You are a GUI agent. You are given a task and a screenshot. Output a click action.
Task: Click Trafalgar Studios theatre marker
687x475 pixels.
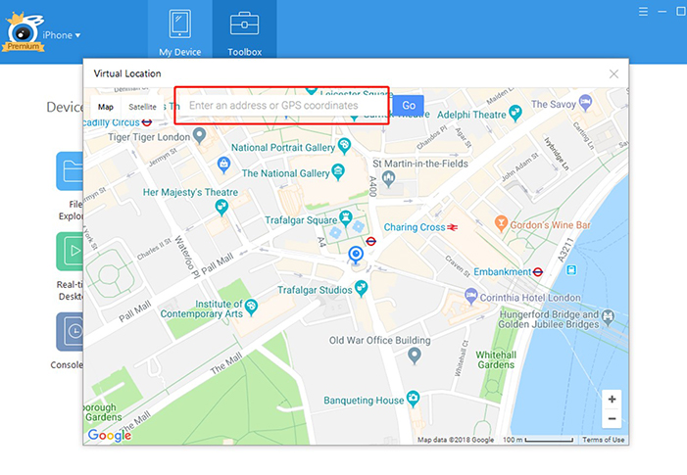tap(362, 288)
